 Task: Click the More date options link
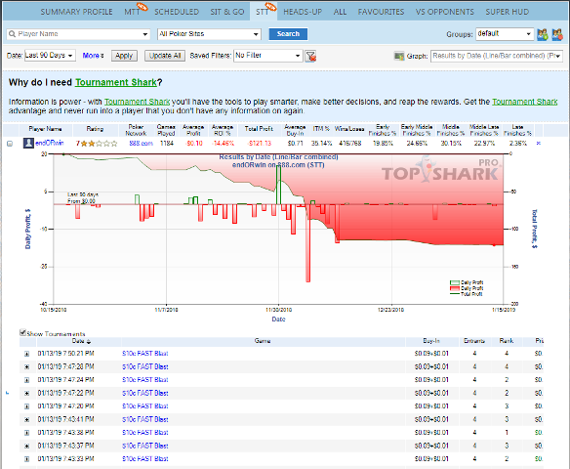tap(93, 56)
